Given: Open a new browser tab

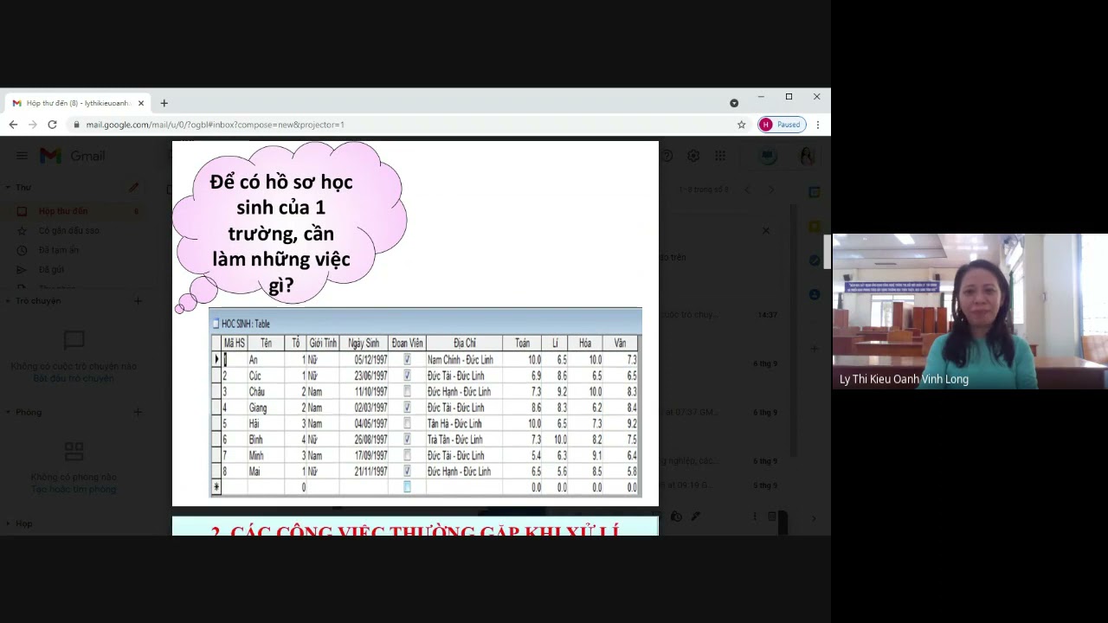Looking at the screenshot, I should click(x=164, y=103).
